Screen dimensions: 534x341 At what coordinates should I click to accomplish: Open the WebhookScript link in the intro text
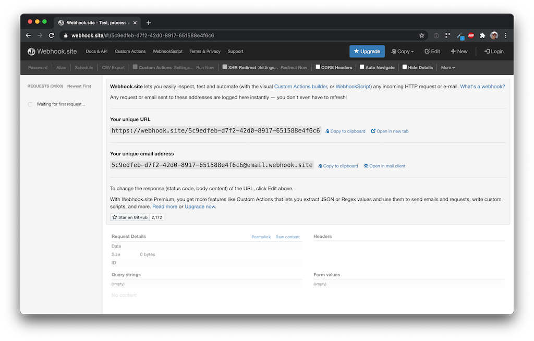pos(353,87)
